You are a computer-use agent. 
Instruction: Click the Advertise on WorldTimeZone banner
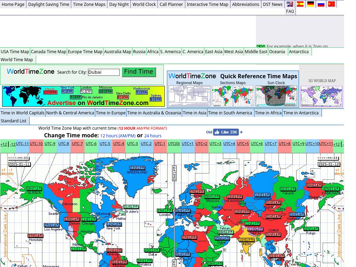[x=83, y=96]
